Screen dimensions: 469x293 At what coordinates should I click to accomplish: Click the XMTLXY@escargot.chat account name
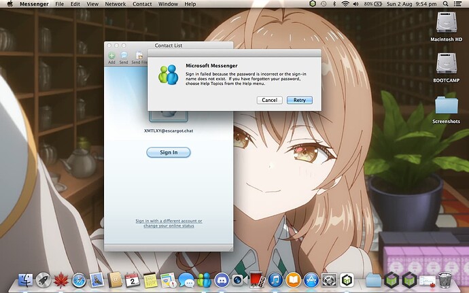[169, 131]
